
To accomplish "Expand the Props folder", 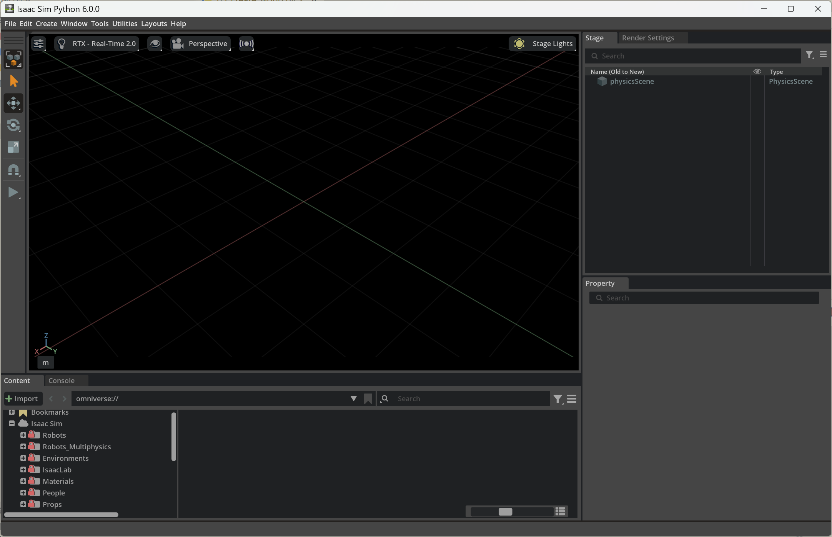I will (23, 504).
